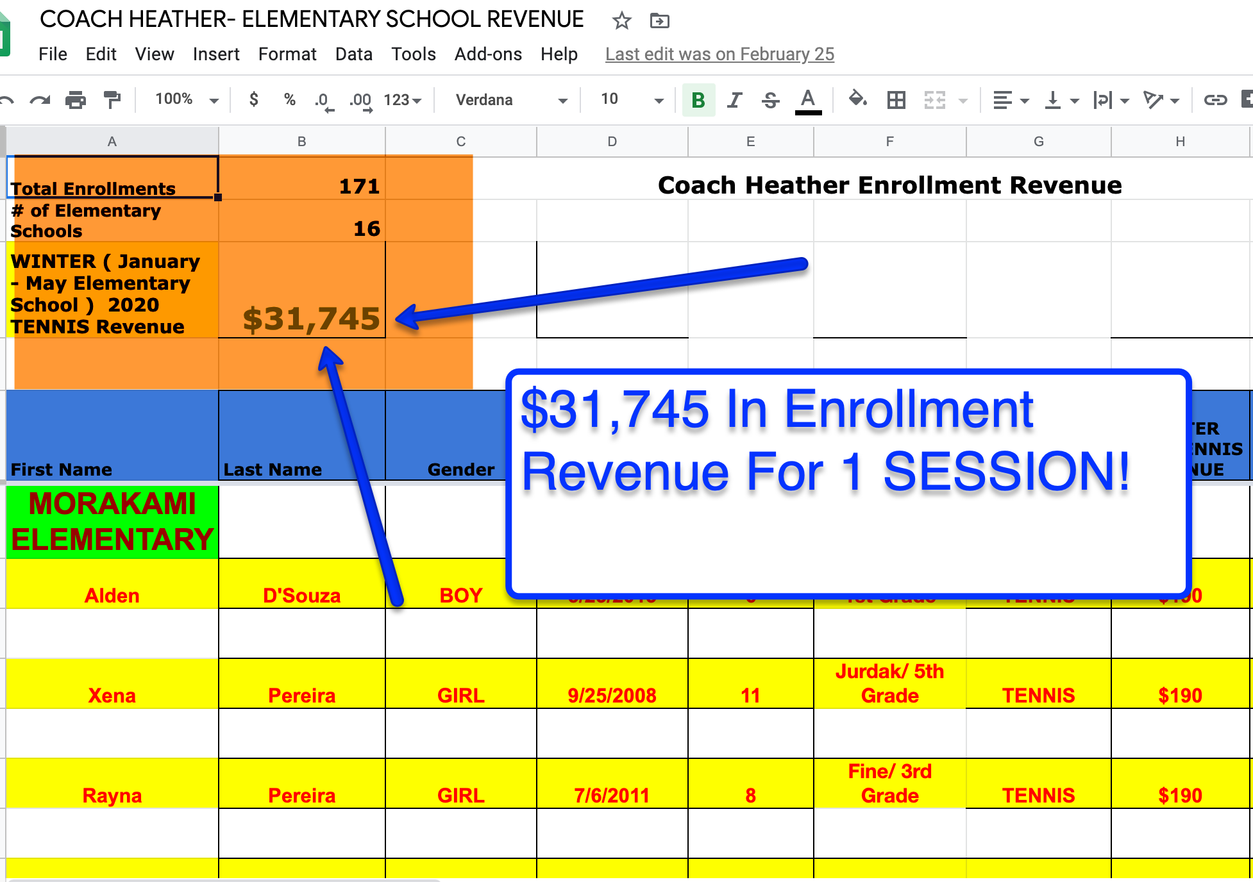This screenshot has width=1253, height=882.
Task: Select the 7/6/2011 birthdate cell
Action: click(x=612, y=783)
